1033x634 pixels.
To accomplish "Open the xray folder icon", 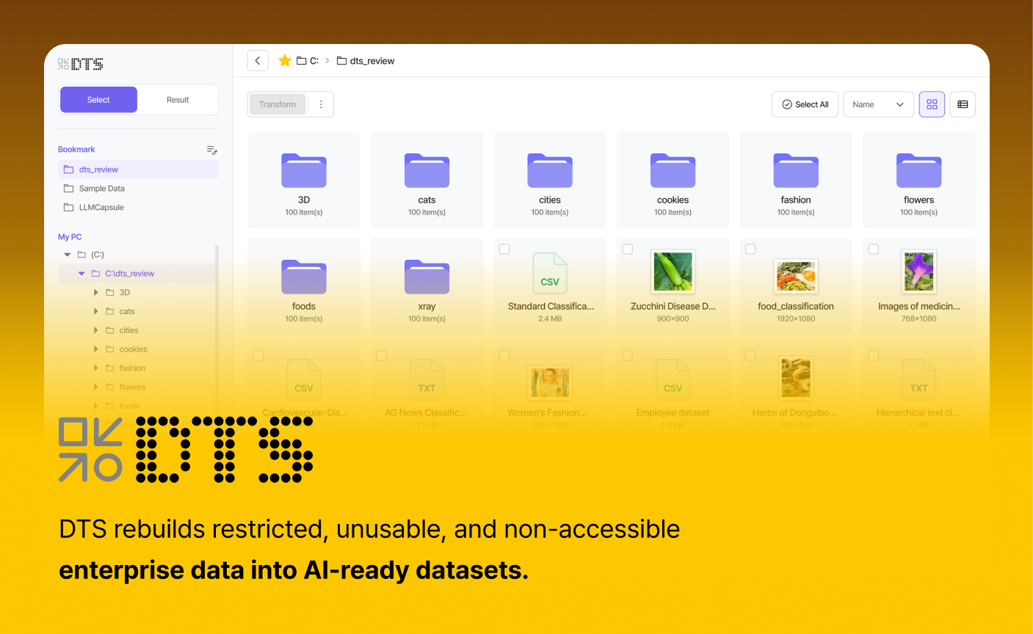I will pos(427,277).
